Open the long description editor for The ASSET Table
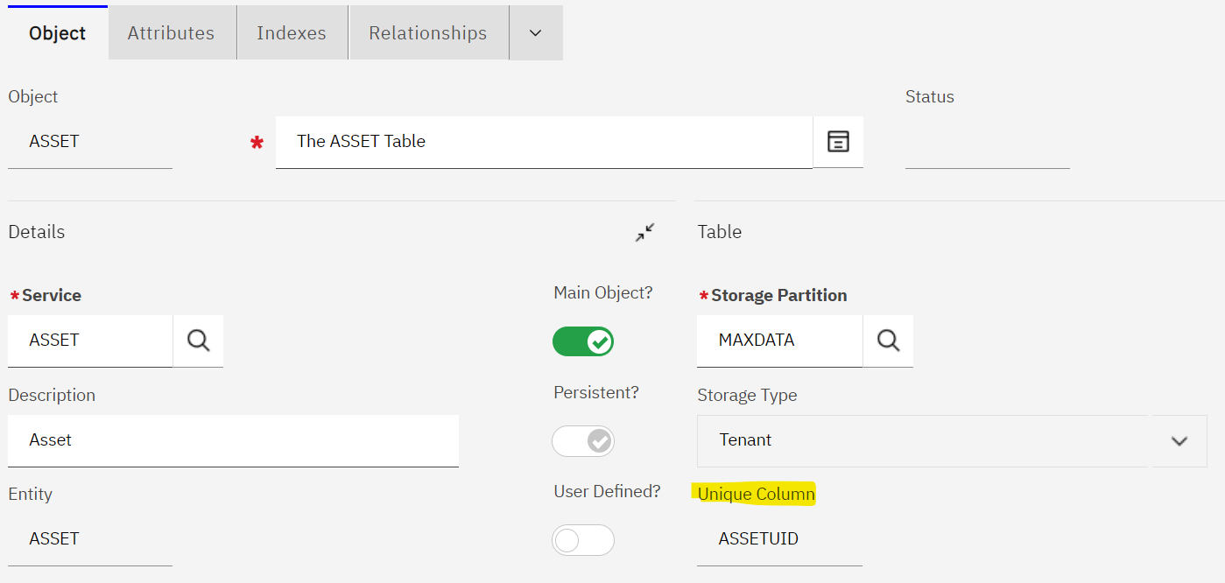This screenshot has height=583, width=1225. click(838, 140)
